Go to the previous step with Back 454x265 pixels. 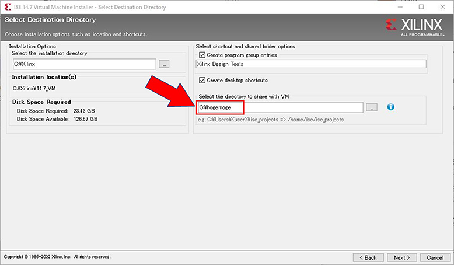[368, 257]
